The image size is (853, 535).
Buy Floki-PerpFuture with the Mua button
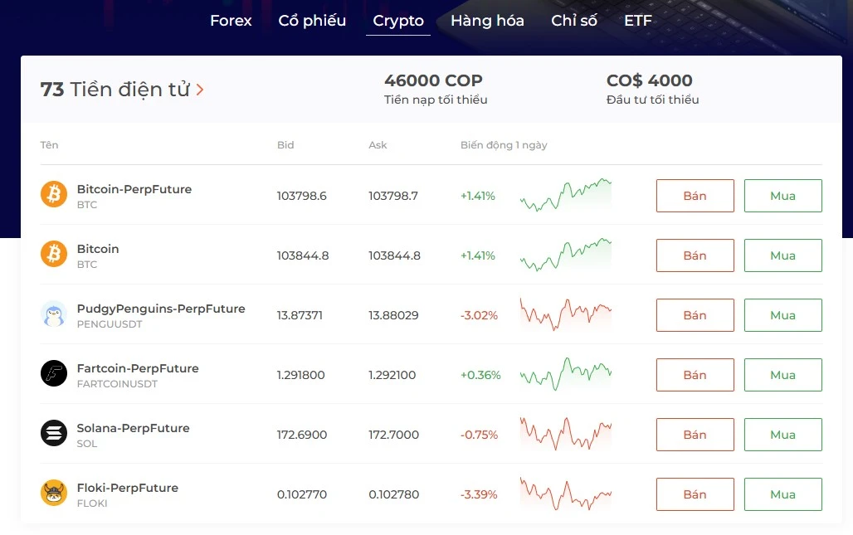(782, 494)
